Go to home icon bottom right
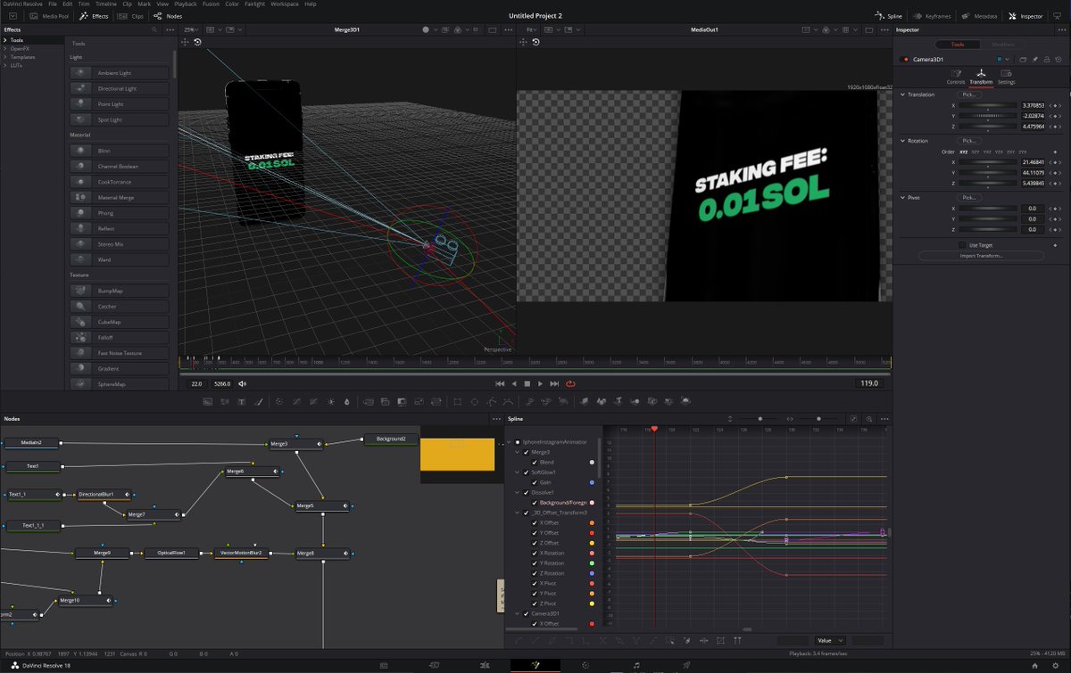The image size is (1071, 673). 1034,665
